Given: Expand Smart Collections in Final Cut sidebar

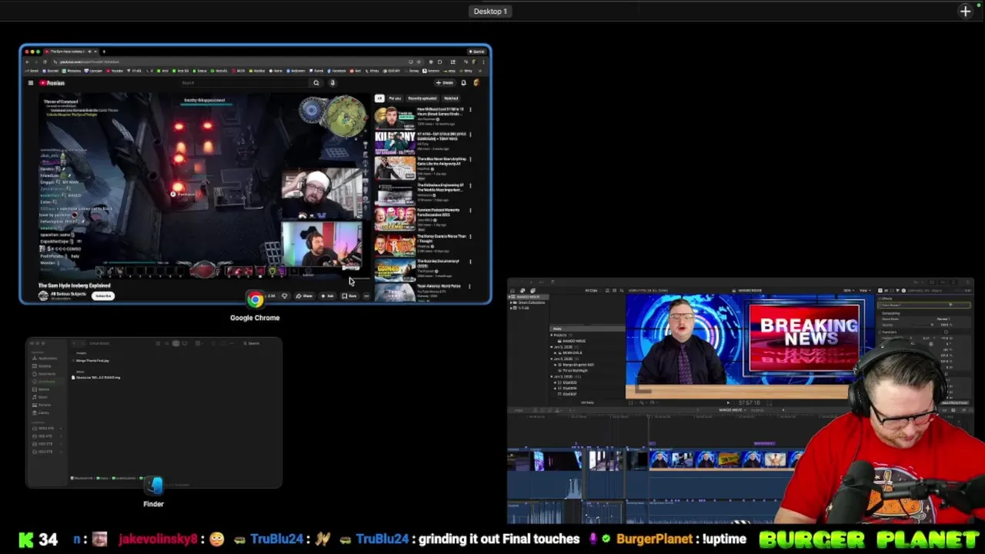Looking at the screenshot, I should 511,302.
